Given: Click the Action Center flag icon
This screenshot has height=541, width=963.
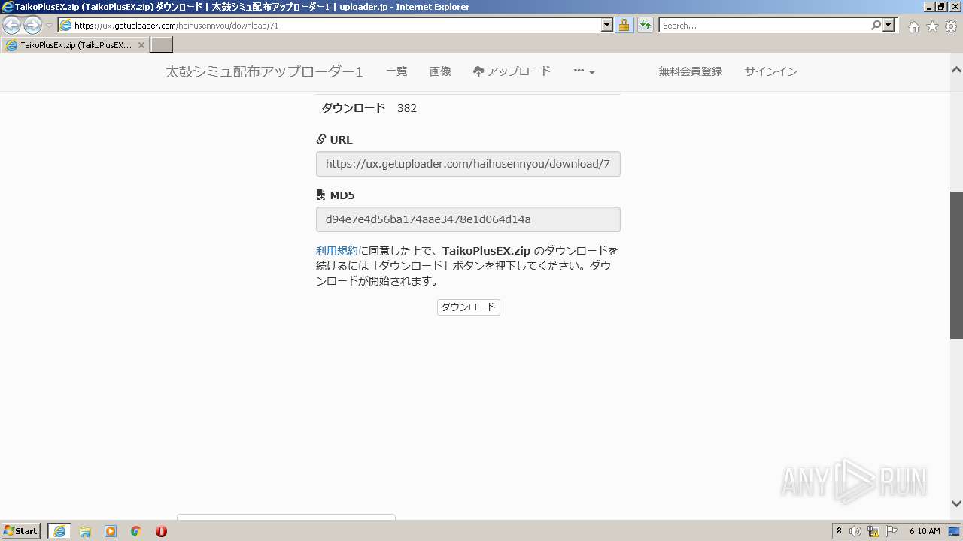Looking at the screenshot, I should [x=892, y=531].
